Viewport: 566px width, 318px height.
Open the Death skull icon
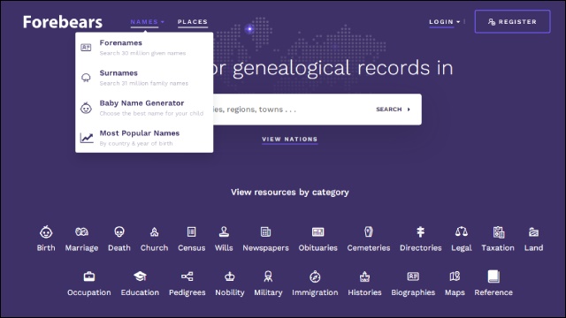119,231
